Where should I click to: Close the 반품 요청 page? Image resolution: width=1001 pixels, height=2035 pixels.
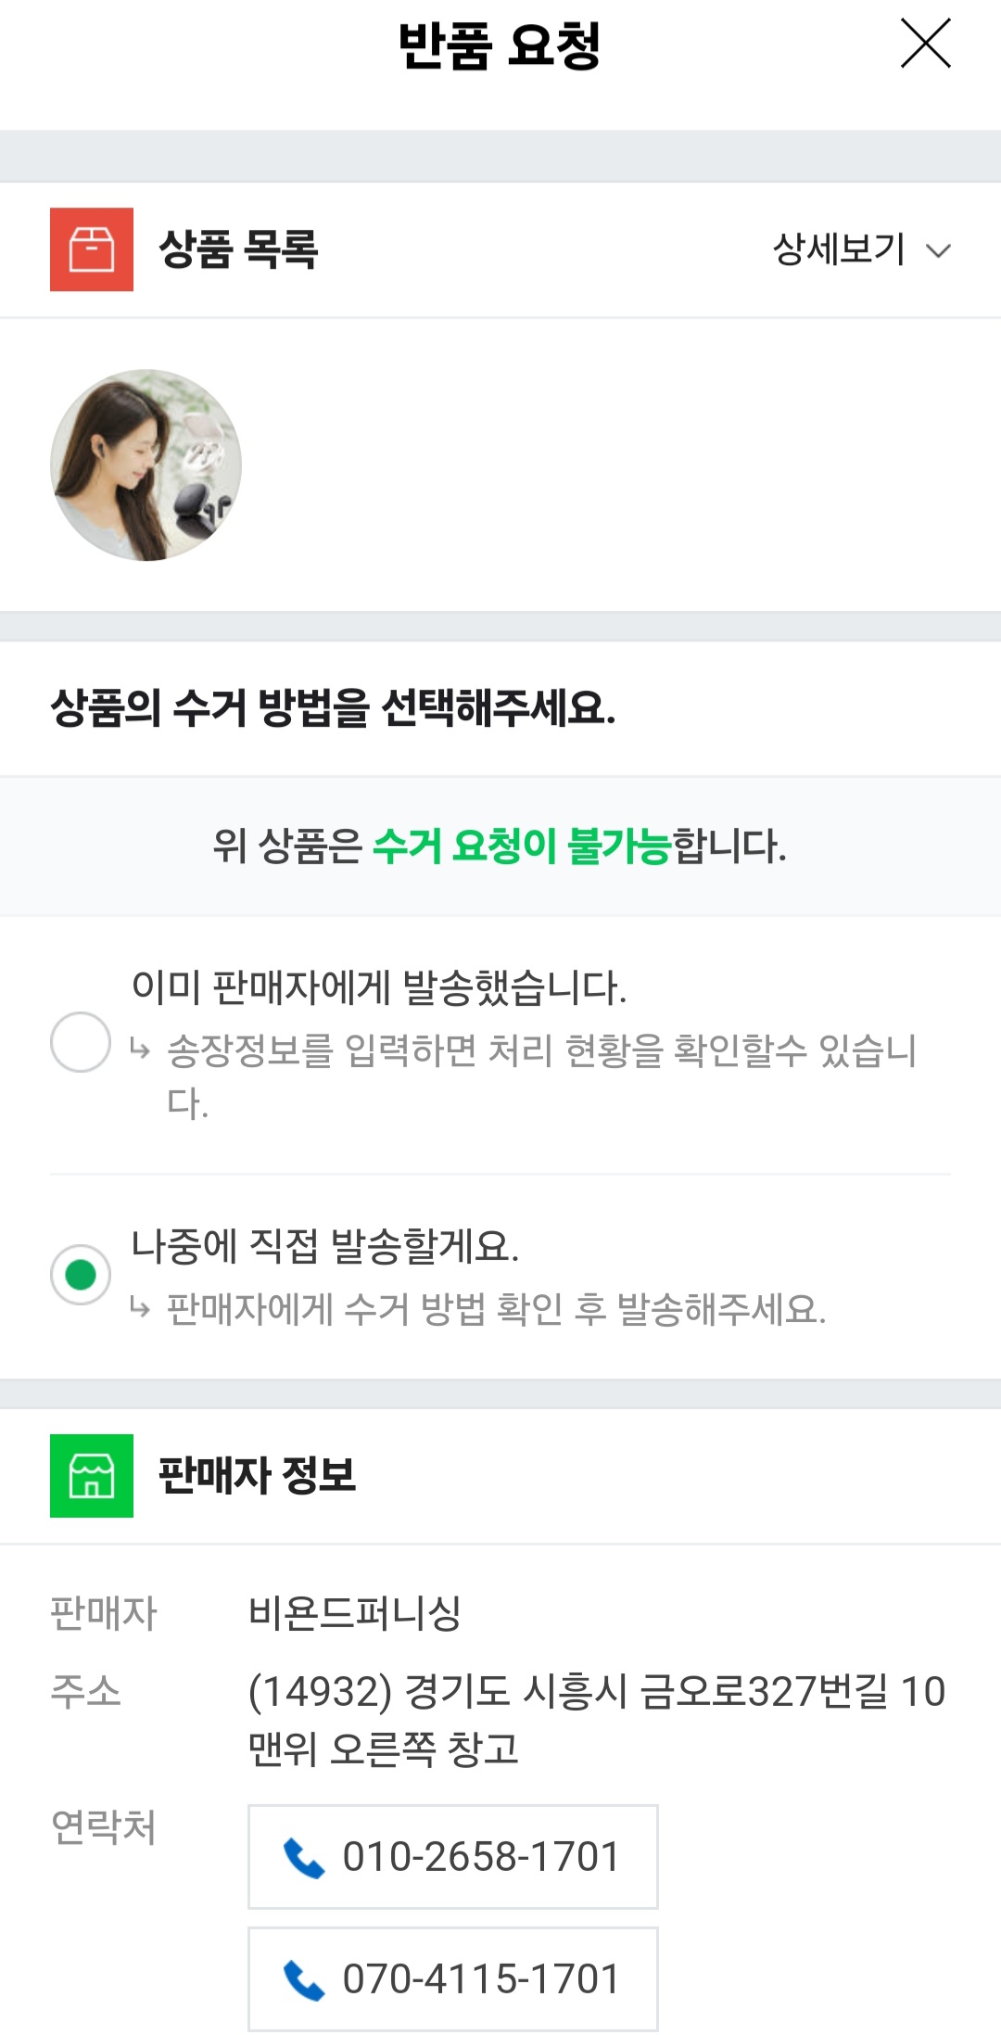pos(926,44)
